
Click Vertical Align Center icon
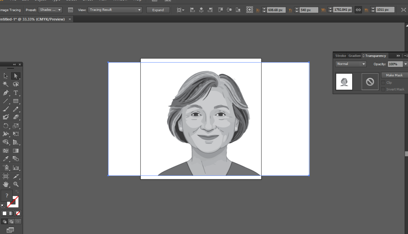point(229,10)
